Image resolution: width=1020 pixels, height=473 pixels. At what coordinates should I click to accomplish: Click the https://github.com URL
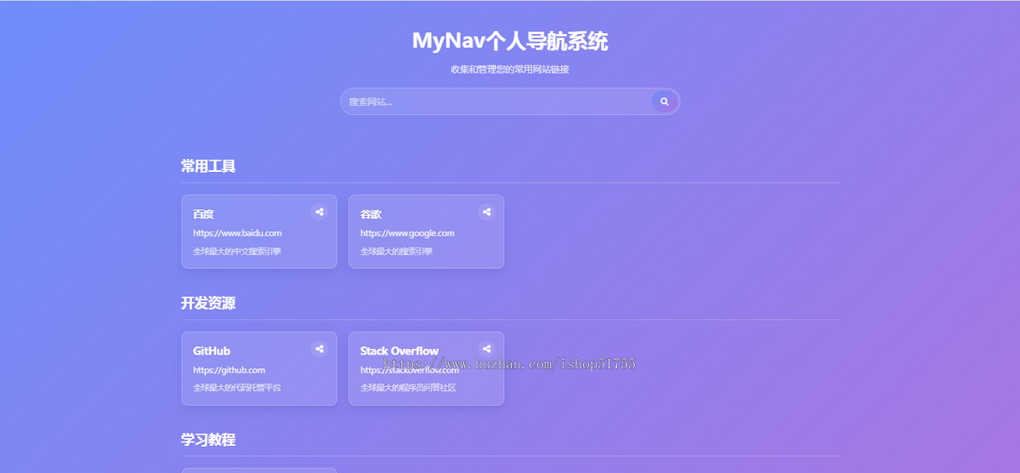coord(229,370)
